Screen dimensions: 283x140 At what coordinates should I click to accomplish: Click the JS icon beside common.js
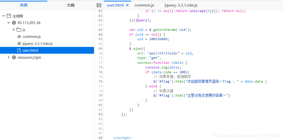click(19, 37)
